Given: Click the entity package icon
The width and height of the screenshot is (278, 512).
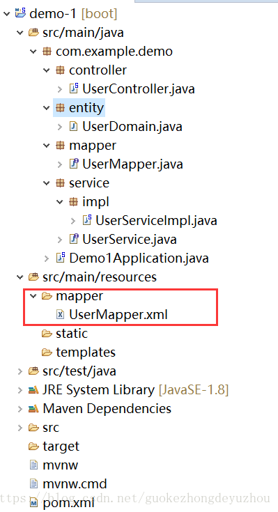Looking at the screenshot, I should click(60, 107).
